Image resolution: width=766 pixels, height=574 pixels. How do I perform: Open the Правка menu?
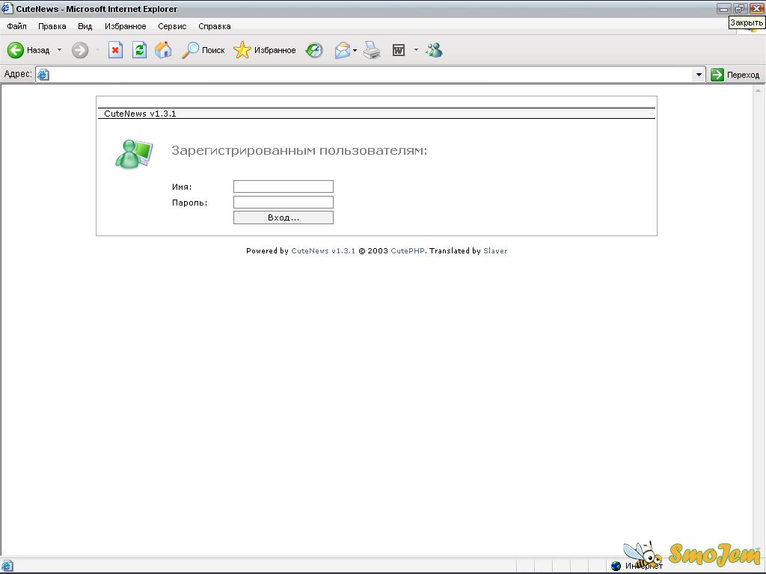[x=52, y=26]
